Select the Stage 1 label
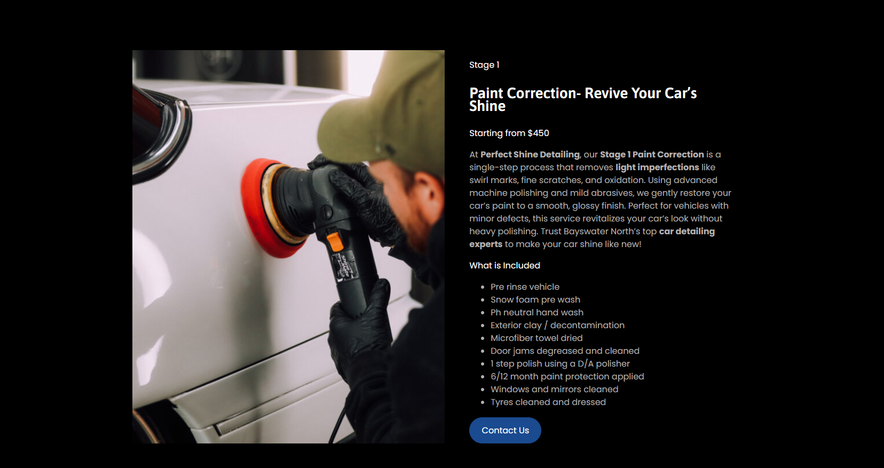Screen dimensions: 884x468 (x=484, y=65)
